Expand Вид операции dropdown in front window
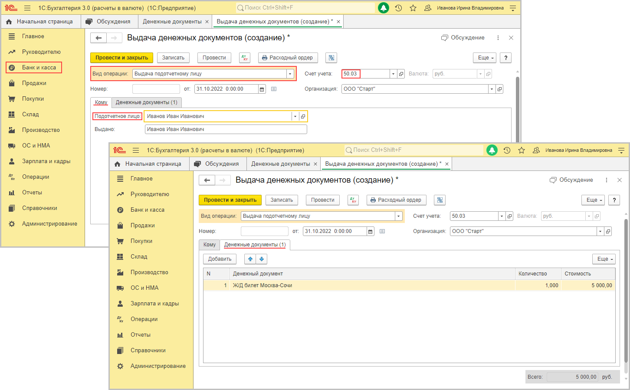The height and width of the screenshot is (390, 630). coord(399,216)
